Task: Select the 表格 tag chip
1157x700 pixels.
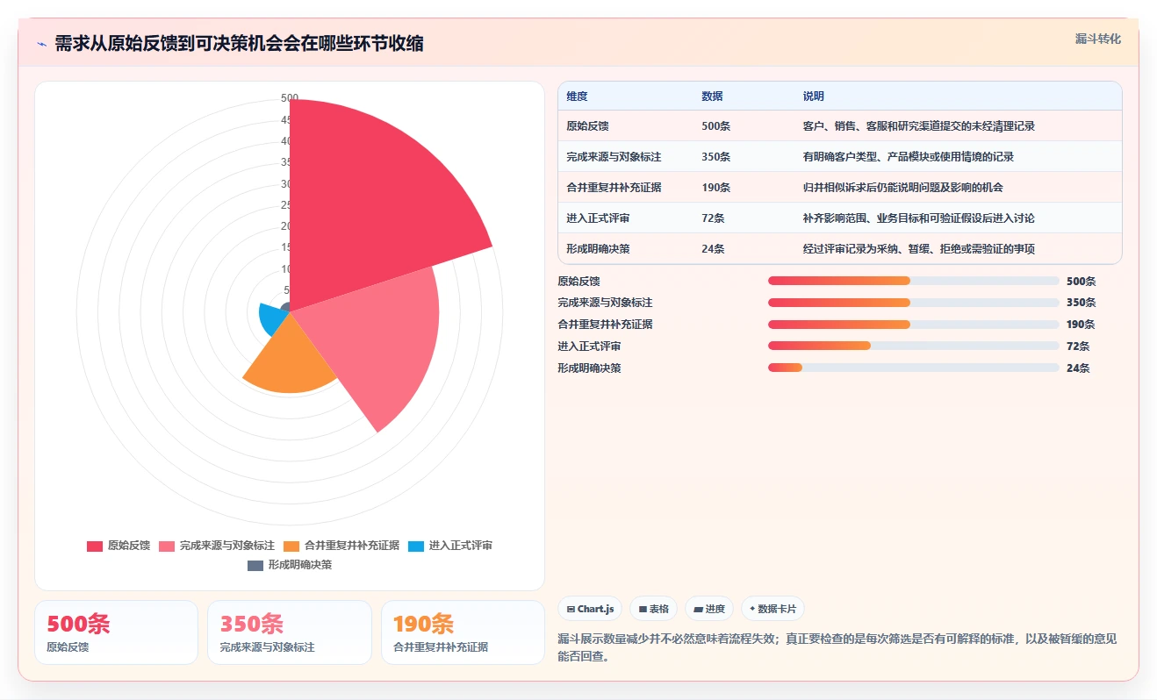Action: (654, 609)
